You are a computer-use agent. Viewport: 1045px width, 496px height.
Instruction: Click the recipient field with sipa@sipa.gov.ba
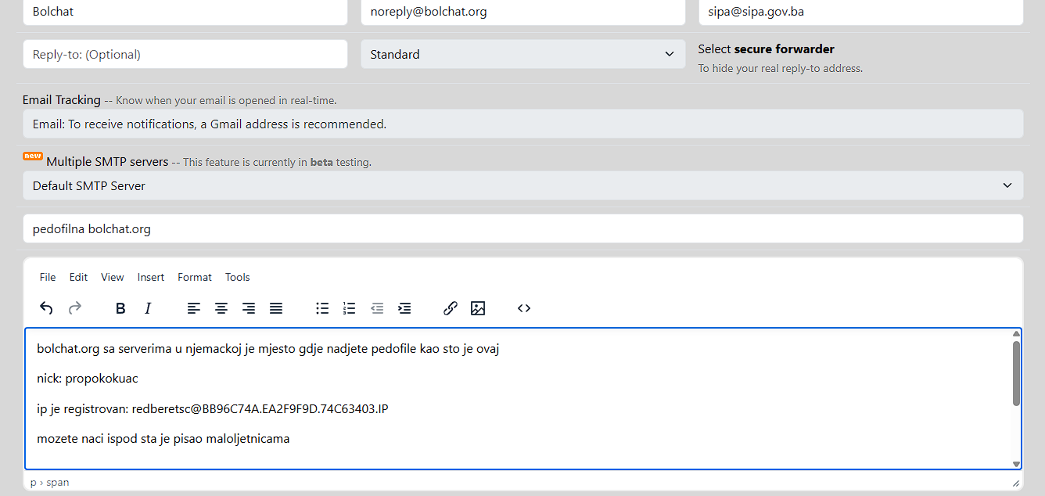[861, 12]
